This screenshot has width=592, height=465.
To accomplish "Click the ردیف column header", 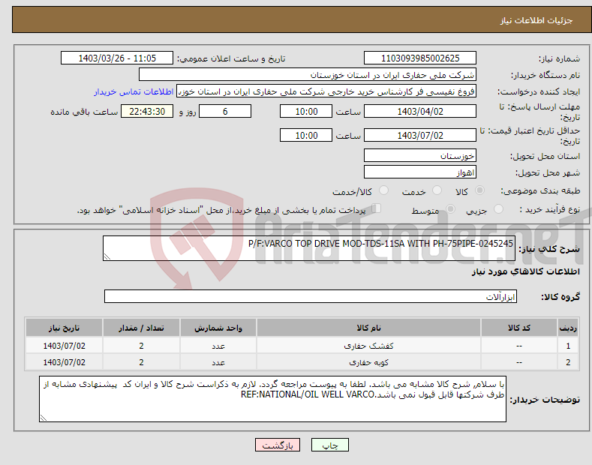I will (568, 328).
